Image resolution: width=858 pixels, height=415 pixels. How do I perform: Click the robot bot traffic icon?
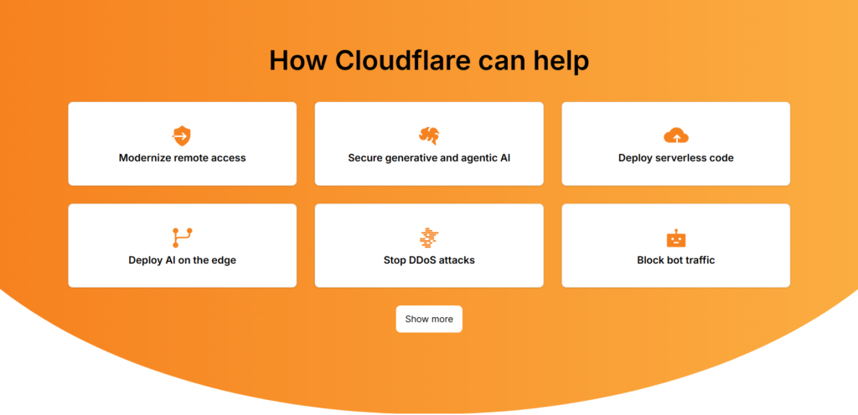[x=676, y=238]
